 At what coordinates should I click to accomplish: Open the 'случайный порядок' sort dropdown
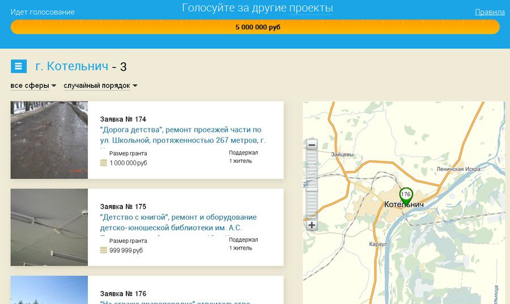[100, 85]
